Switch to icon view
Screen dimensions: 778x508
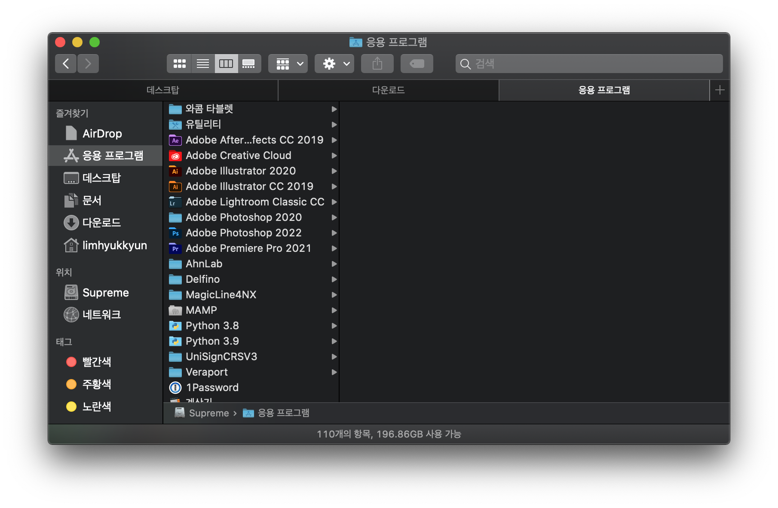pyautogui.click(x=179, y=64)
